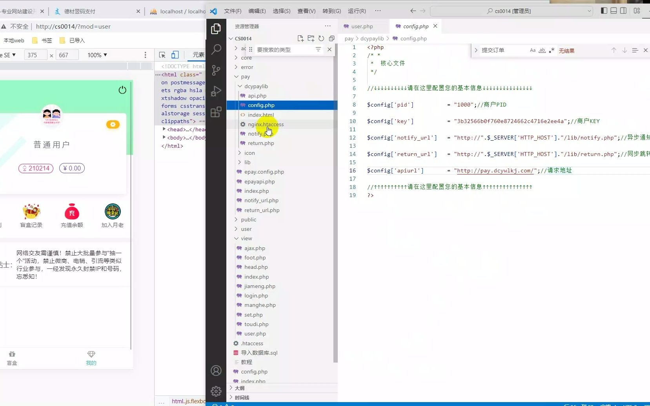This screenshot has height=406, width=650.
Task: Open 盲盒记录 icon in mobile page
Action: click(x=31, y=216)
